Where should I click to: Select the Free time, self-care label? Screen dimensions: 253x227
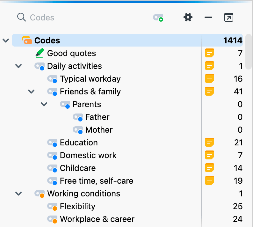(x=97, y=181)
